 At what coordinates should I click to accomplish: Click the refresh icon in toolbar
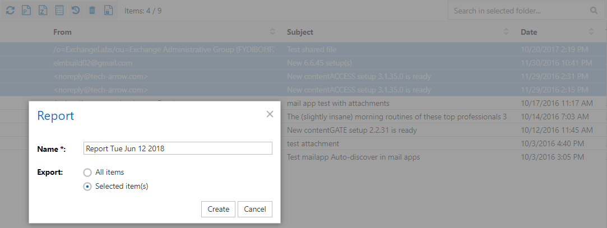pos(10,11)
